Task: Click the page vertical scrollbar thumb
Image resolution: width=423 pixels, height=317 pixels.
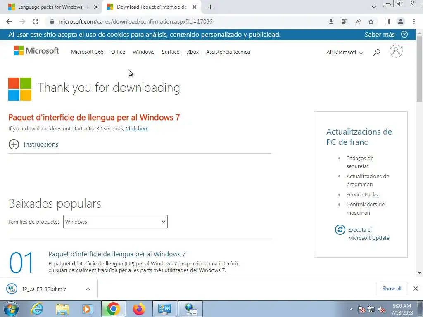Action: (420, 69)
